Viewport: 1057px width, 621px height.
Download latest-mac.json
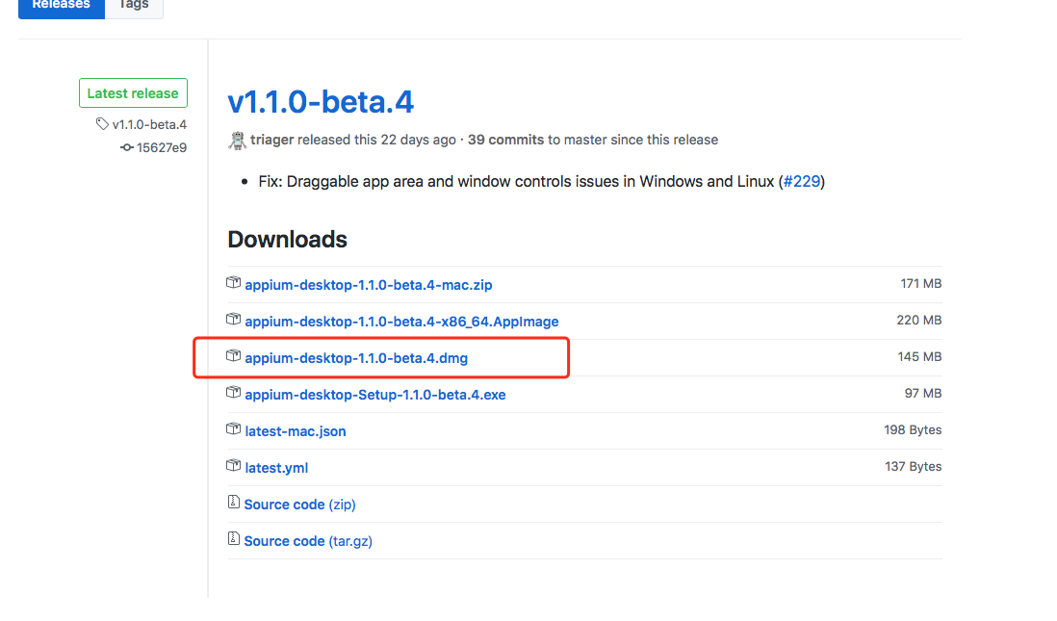pos(296,431)
